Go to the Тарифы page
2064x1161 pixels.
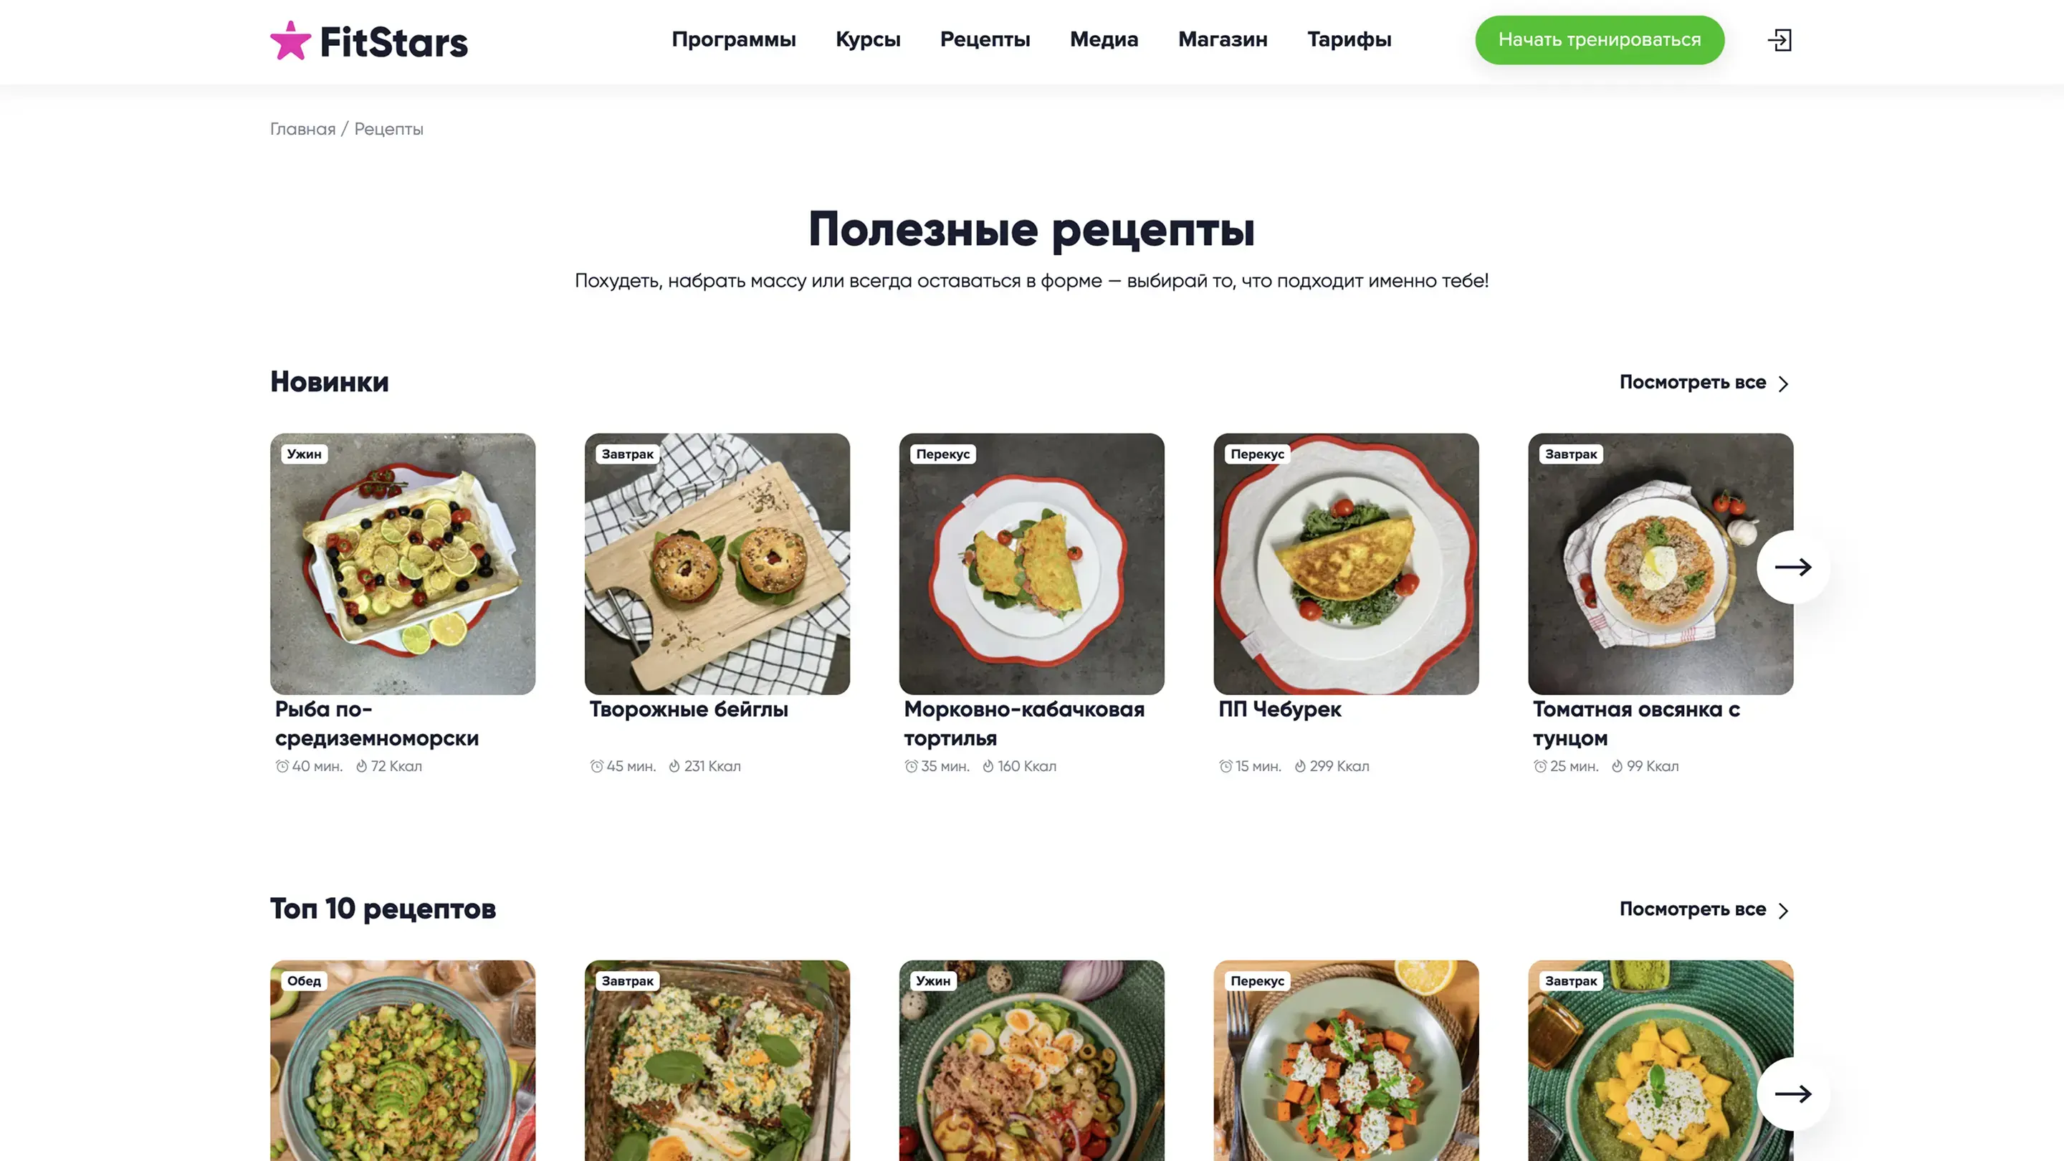[1349, 39]
